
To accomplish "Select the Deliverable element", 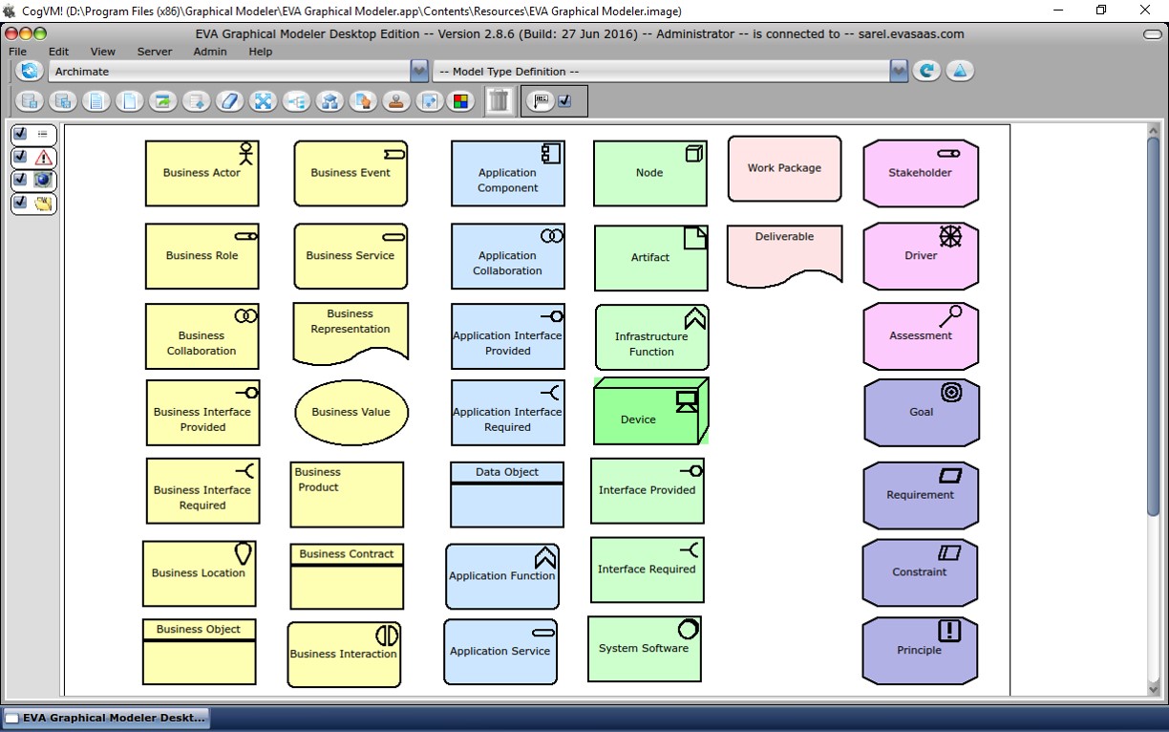I will point(785,255).
